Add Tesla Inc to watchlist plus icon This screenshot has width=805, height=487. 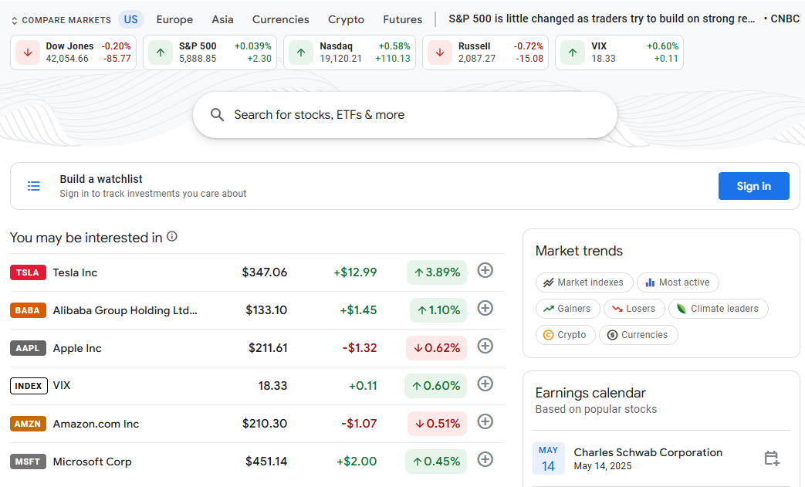pos(485,270)
